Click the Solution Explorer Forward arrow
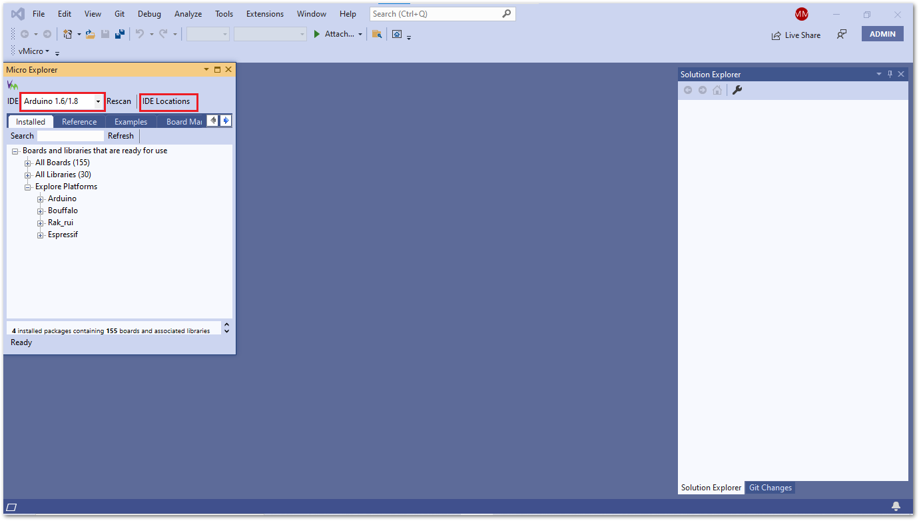The width and height of the screenshot is (919, 521). pos(703,90)
